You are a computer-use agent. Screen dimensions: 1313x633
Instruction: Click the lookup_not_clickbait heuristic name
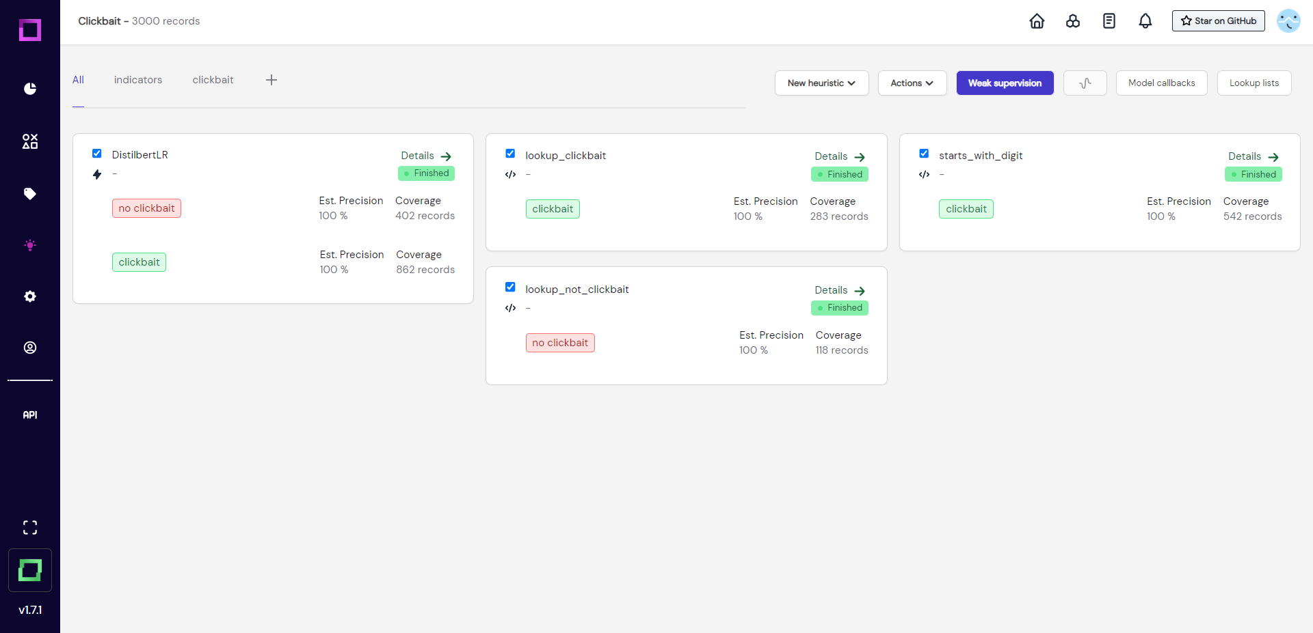(577, 290)
